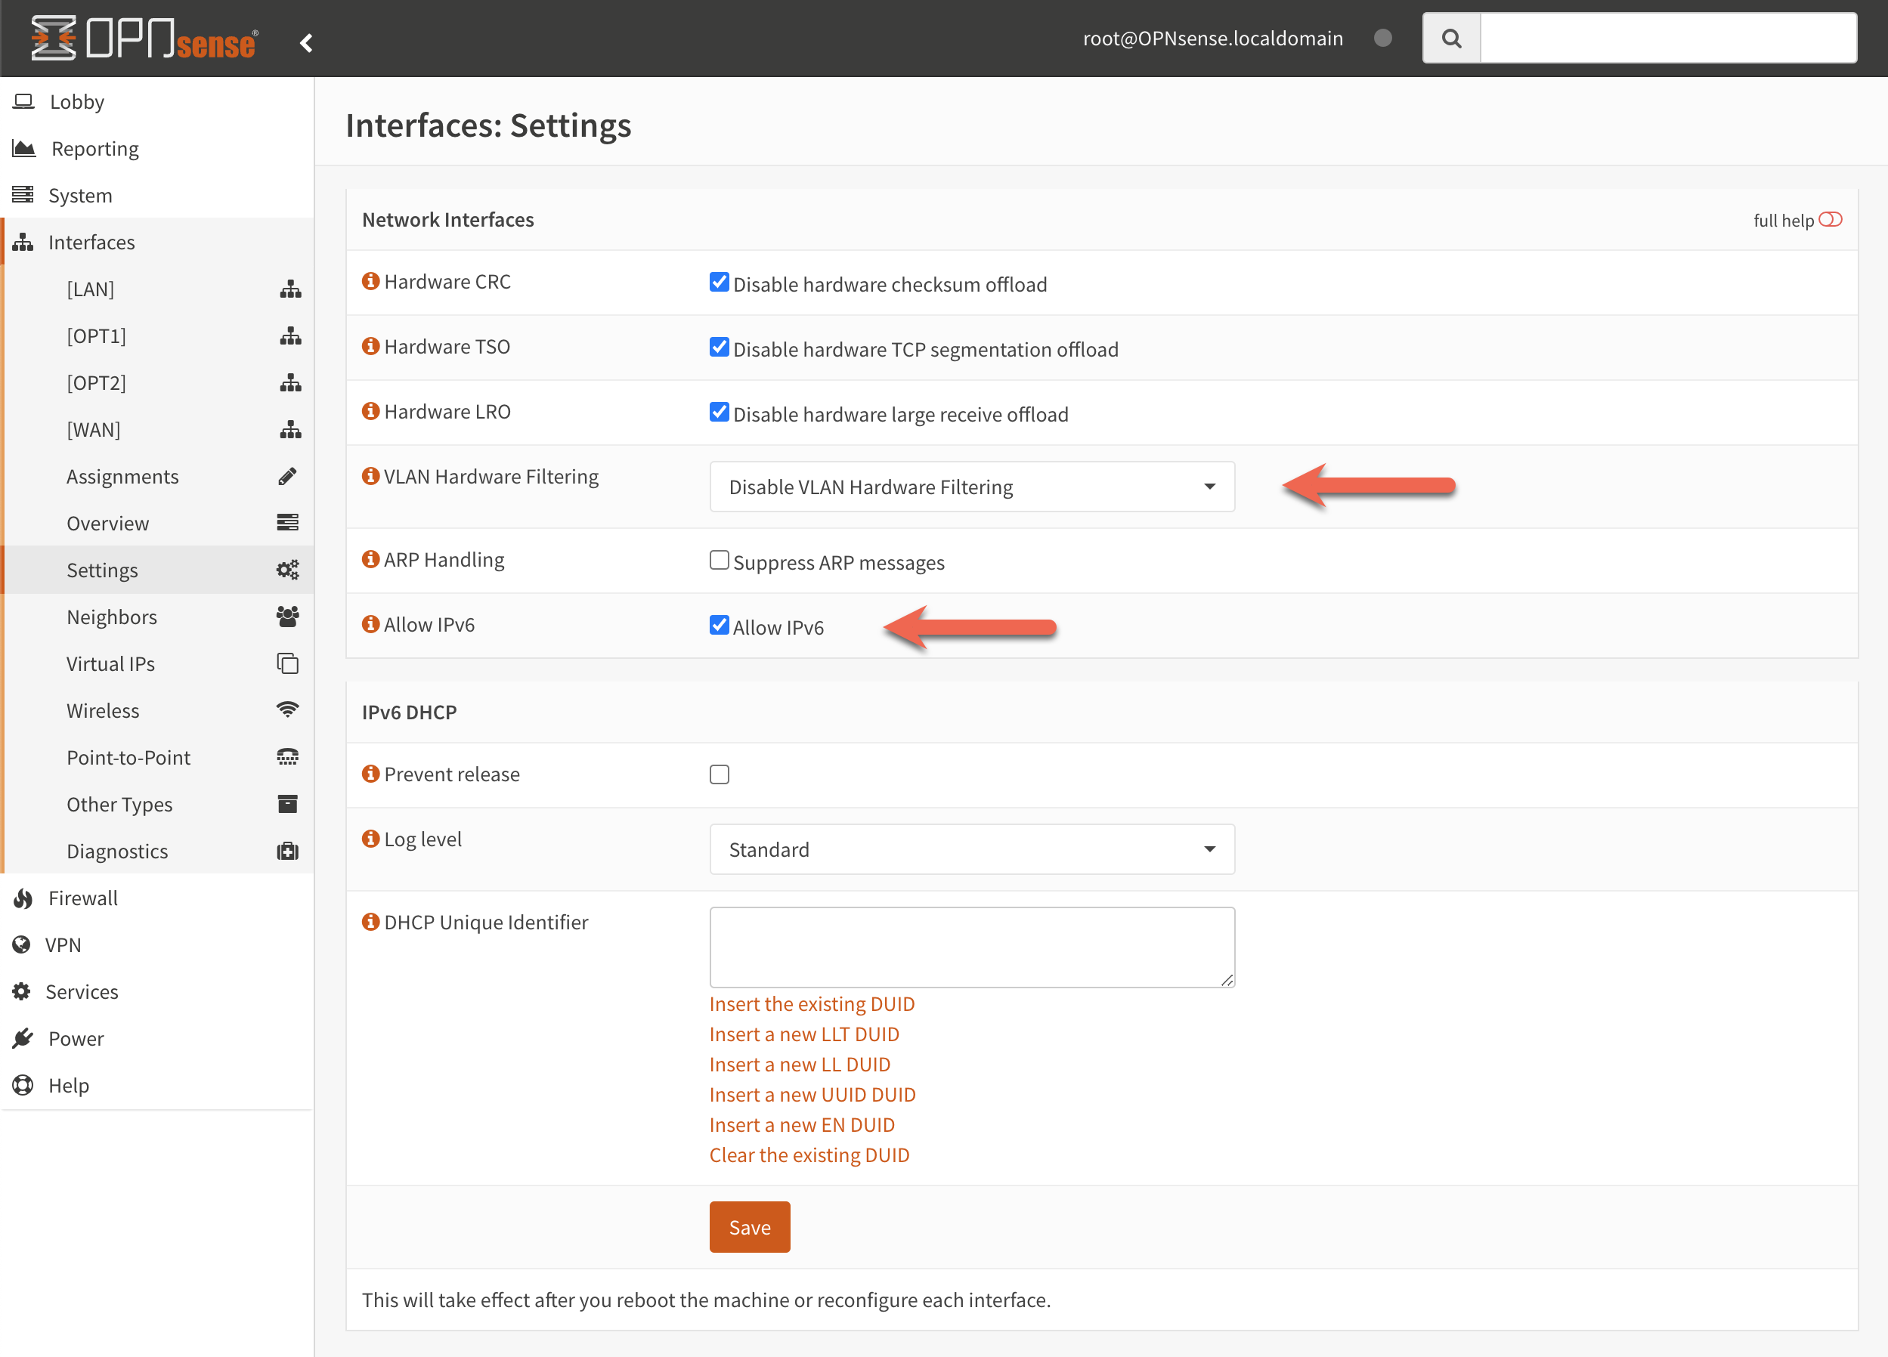The width and height of the screenshot is (1888, 1357).
Task: Enable Suppress ARP messages checkbox
Action: pyautogui.click(x=718, y=561)
